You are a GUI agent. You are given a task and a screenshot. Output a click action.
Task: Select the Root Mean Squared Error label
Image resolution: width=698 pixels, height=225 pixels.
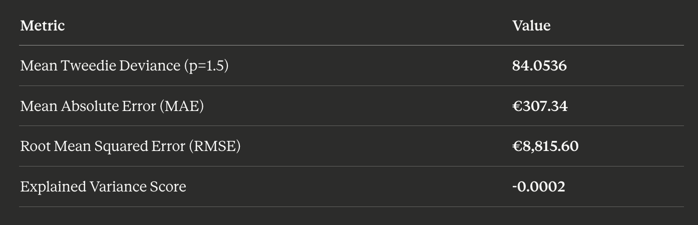(x=130, y=146)
